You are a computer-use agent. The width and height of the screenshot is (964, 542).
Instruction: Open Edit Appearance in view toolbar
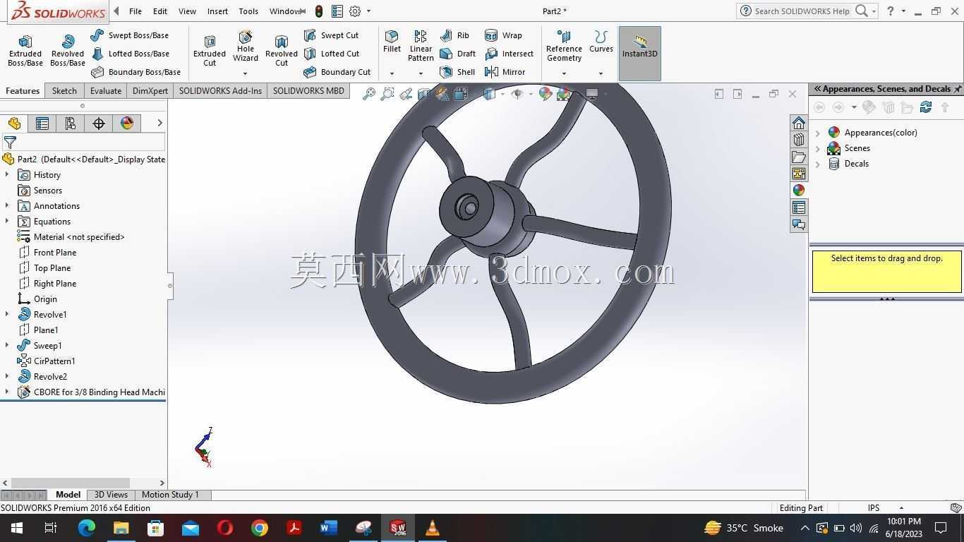(546, 94)
